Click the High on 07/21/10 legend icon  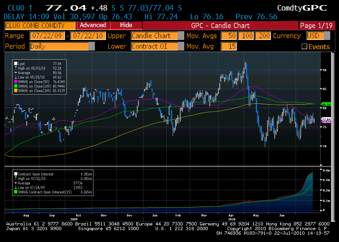16,179
